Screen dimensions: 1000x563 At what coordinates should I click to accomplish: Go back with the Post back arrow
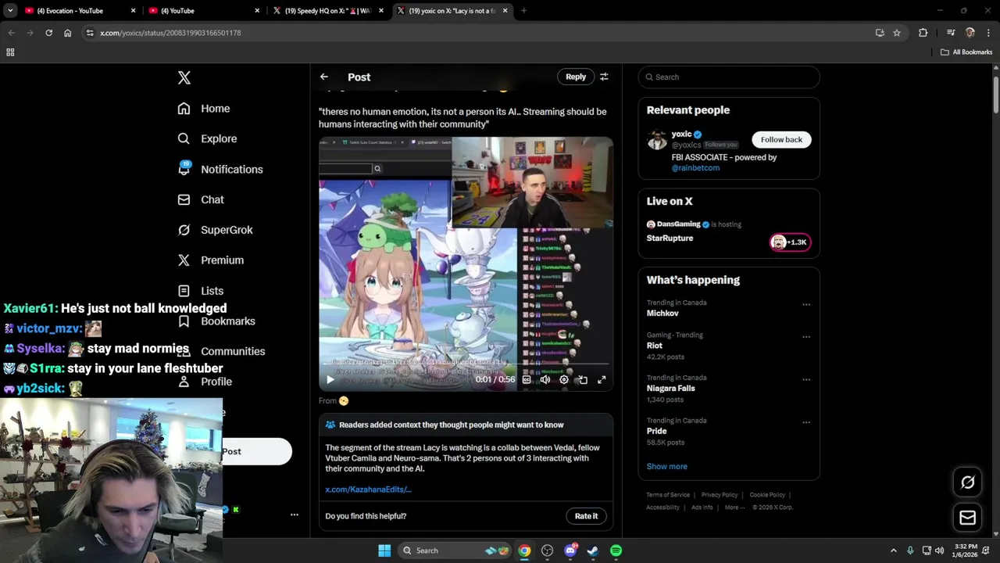click(x=324, y=77)
